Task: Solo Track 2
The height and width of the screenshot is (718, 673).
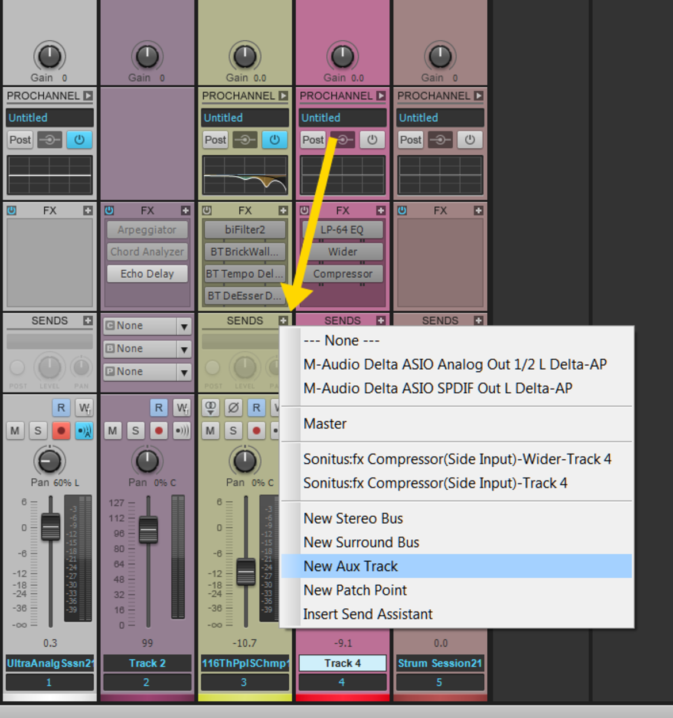Action: click(136, 431)
